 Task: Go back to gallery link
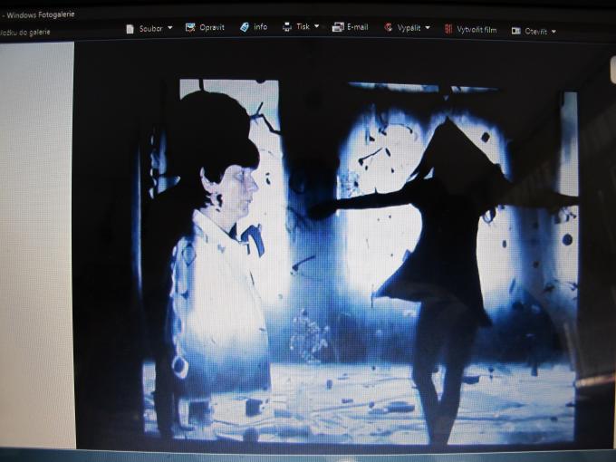point(25,33)
